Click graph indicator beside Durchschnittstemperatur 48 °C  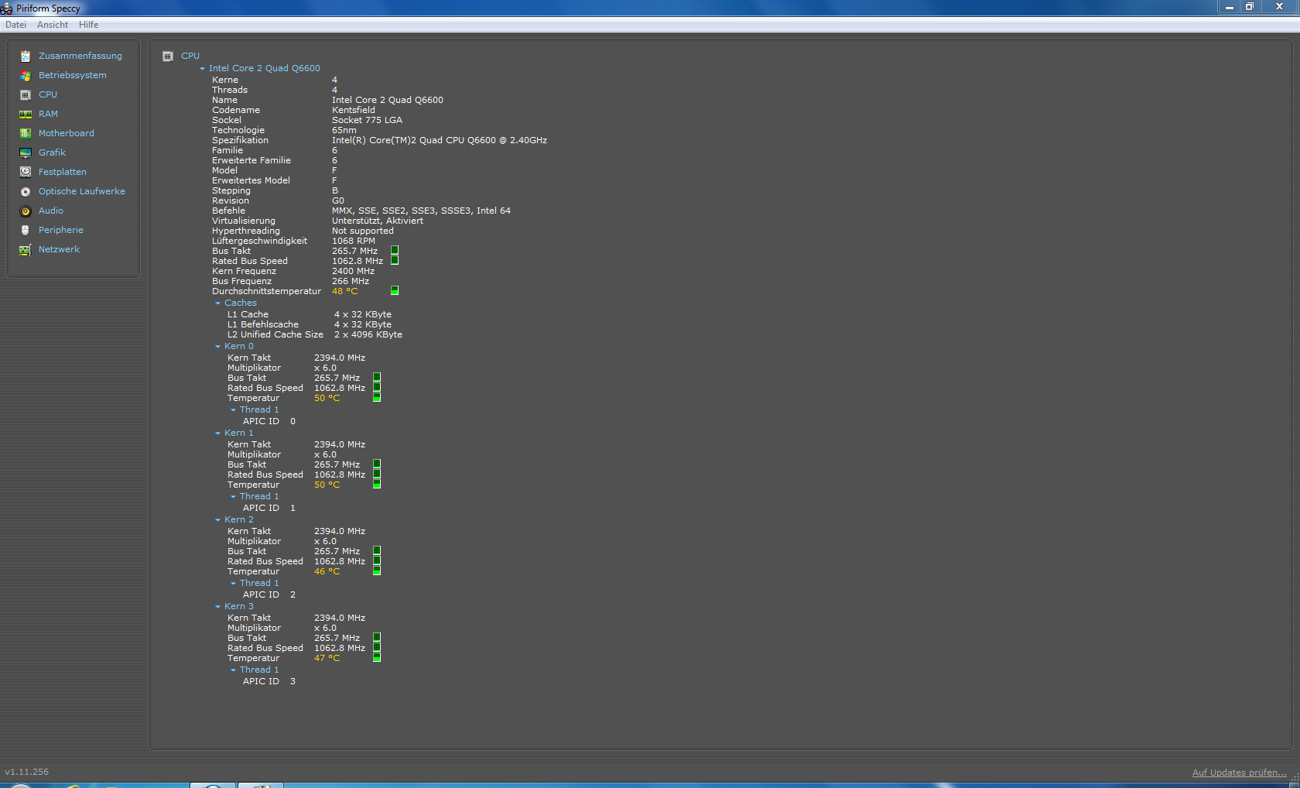click(395, 291)
